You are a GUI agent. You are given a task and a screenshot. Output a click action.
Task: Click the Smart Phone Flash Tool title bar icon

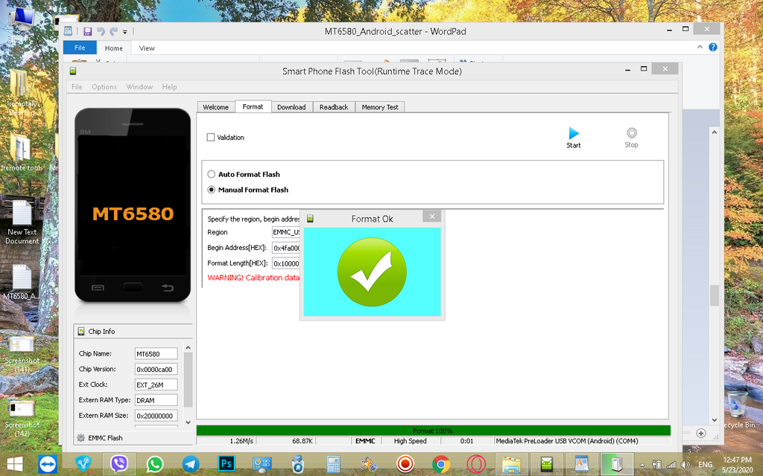tap(73, 71)
